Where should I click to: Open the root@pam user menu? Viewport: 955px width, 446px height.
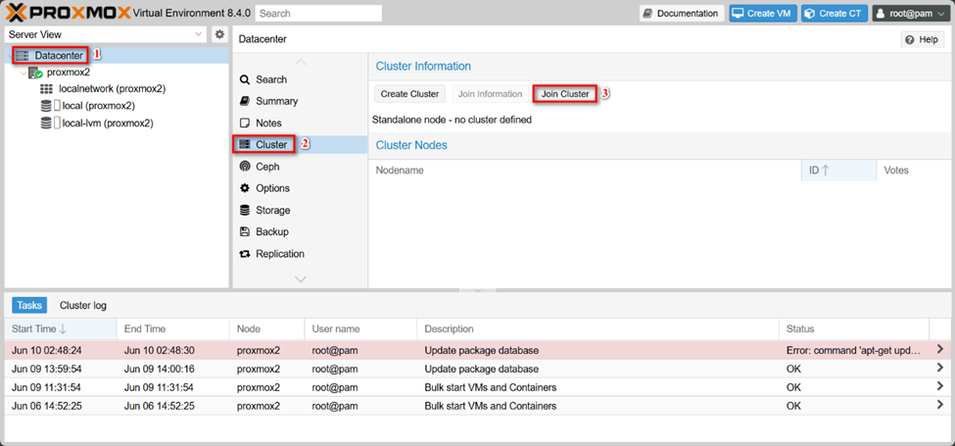[910, 13]
